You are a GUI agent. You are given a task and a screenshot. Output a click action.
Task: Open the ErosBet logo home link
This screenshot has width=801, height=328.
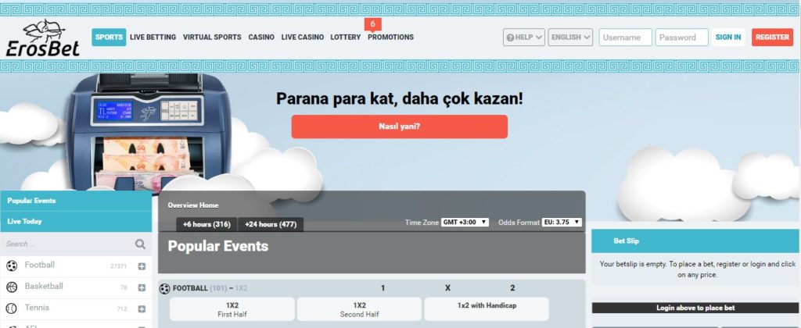point(43,37)
